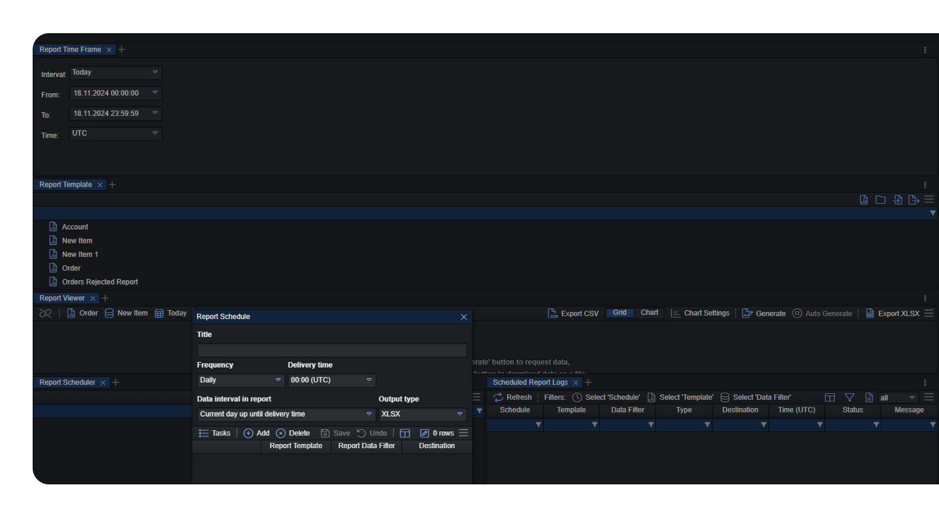
Task: Add new tab next to Report Scheduler
Action: pyautogui.click(x=115, y=382)
